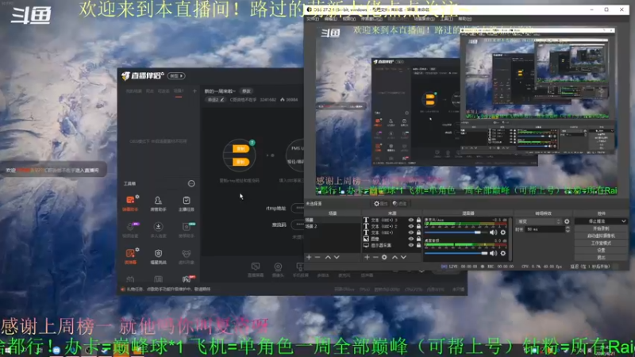The height and width of the screenshot is (357, 635).
Task: Toggle lock on text source 3
Action: pos(419,221)
